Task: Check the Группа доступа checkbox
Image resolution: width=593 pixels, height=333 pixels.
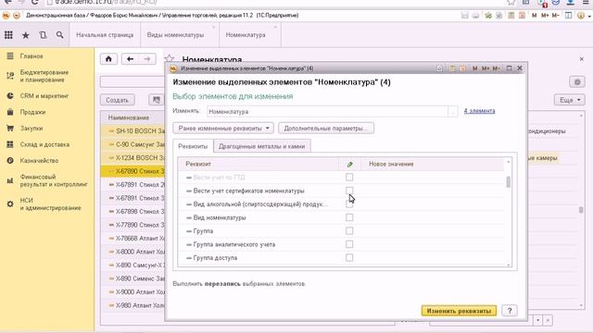Action: click(349, 257)
